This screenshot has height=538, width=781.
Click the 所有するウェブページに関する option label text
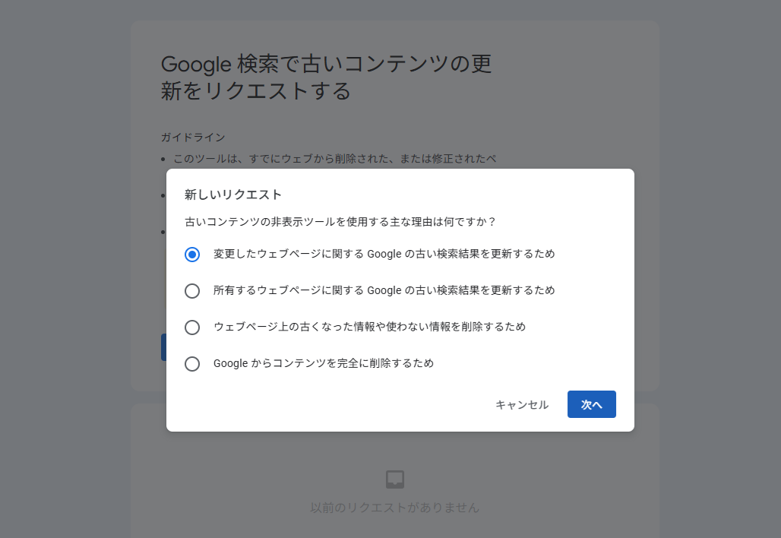384,290
